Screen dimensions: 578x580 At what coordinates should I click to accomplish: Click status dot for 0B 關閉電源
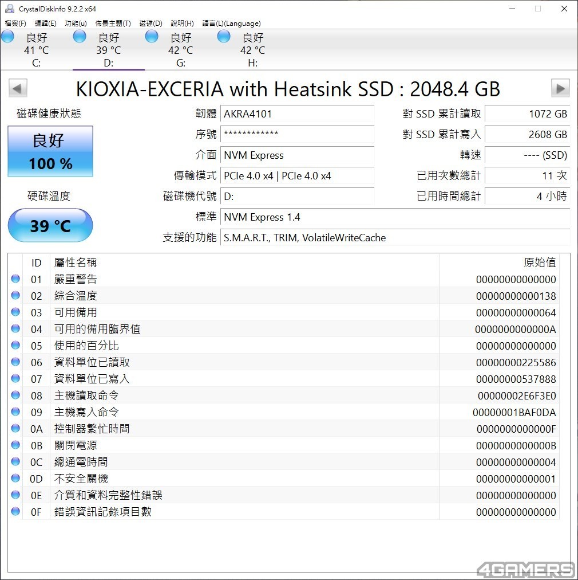tap(15, 445)
